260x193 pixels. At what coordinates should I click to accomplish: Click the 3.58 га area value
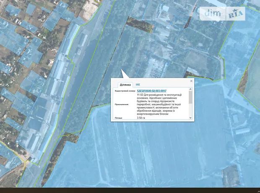click(x=142, y=118)
